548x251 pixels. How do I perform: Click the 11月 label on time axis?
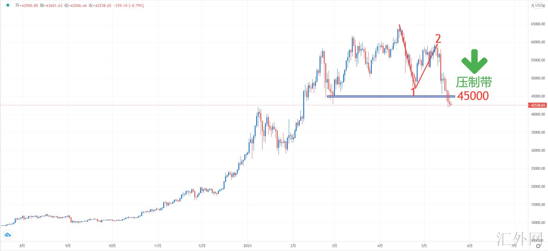coord(158,246)
